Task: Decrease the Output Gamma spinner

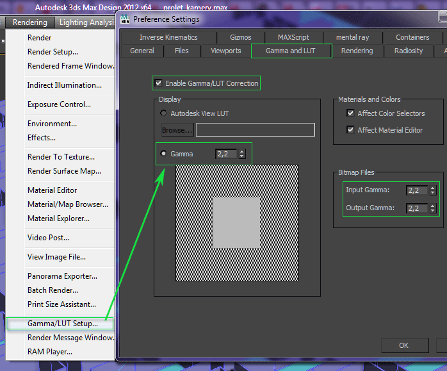Action: point(432,210)
